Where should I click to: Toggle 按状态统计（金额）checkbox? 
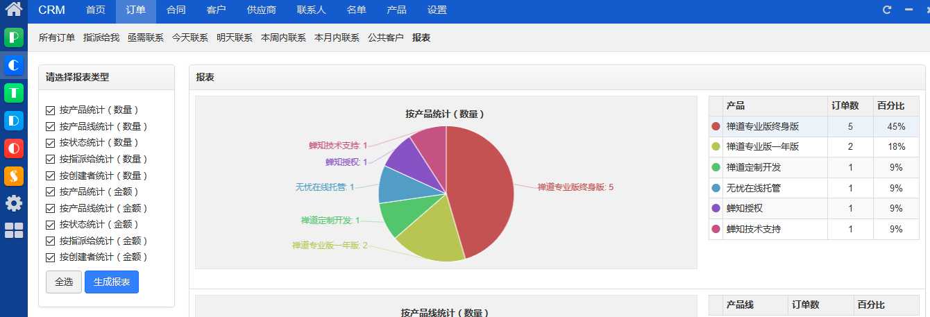point(50,224)
